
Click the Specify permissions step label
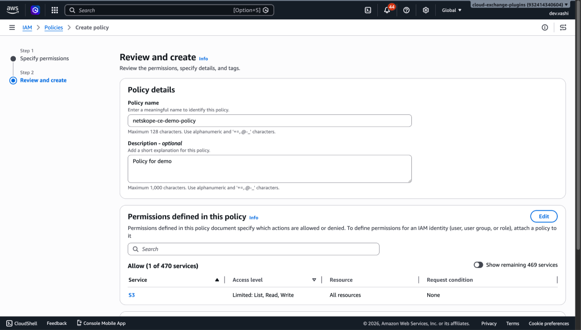tap(44, 59)
